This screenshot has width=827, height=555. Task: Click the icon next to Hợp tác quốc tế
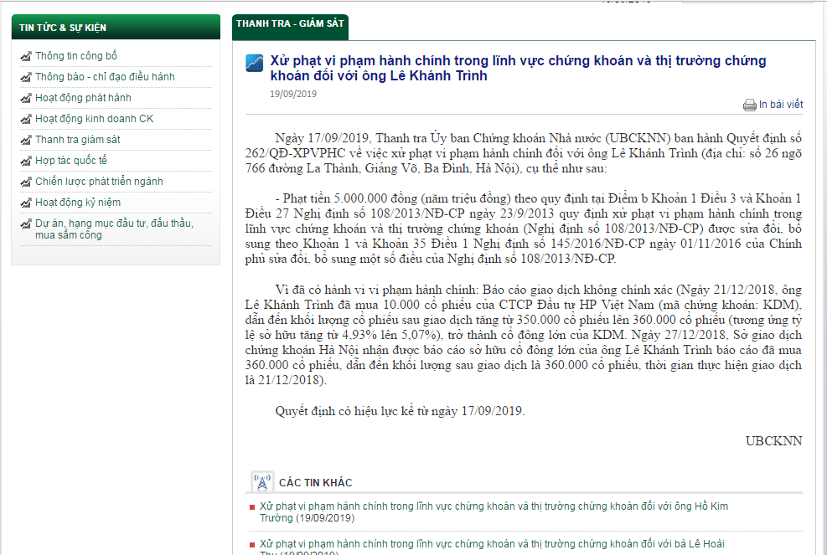(26, 161)
